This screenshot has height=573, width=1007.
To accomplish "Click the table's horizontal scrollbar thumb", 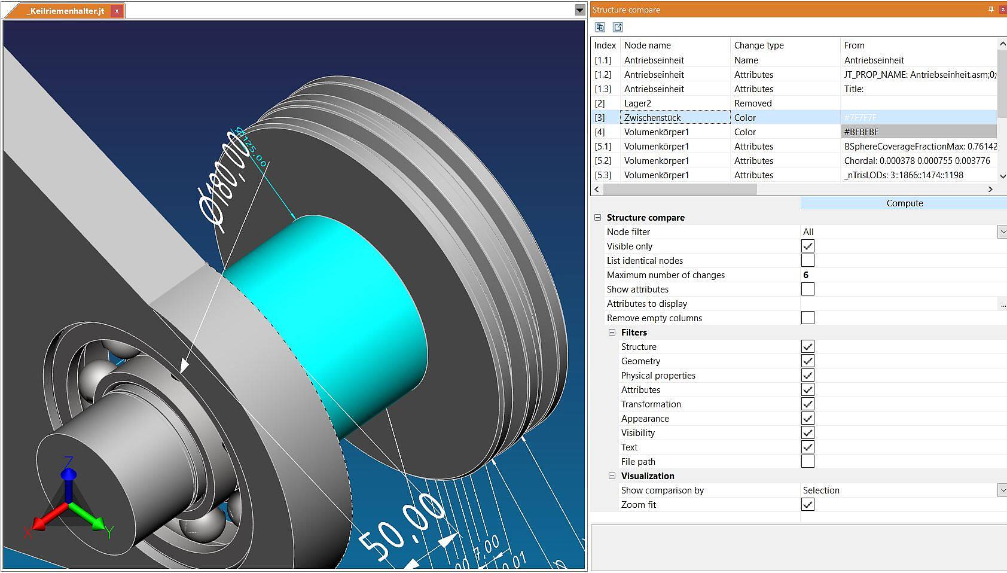I will click(x=680, y=189).
